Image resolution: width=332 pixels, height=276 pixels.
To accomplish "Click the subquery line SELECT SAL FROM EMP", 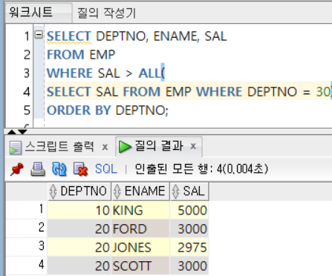I will [189, 92].
